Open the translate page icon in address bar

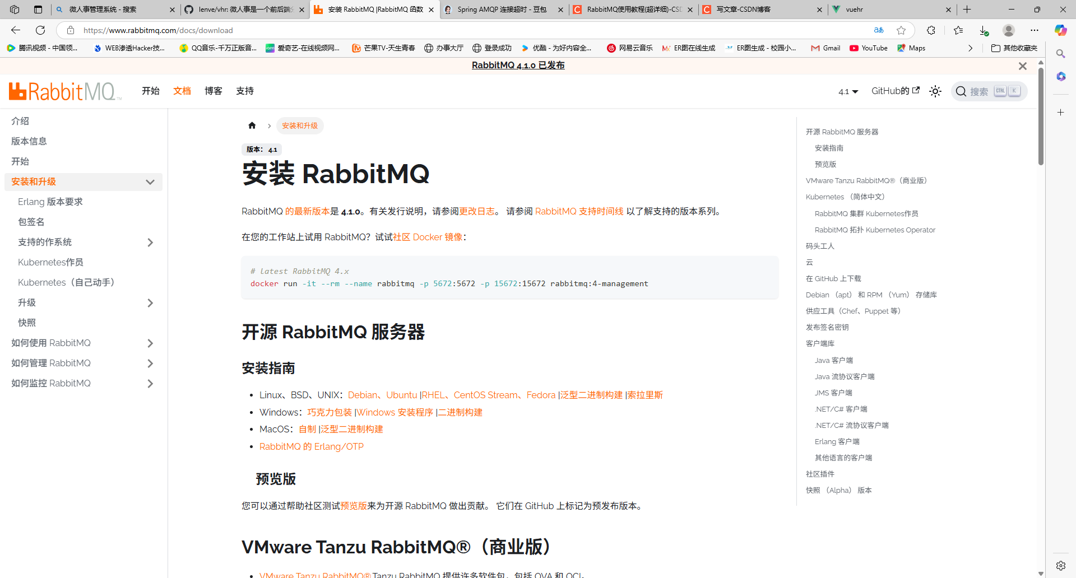pos(879,30)
